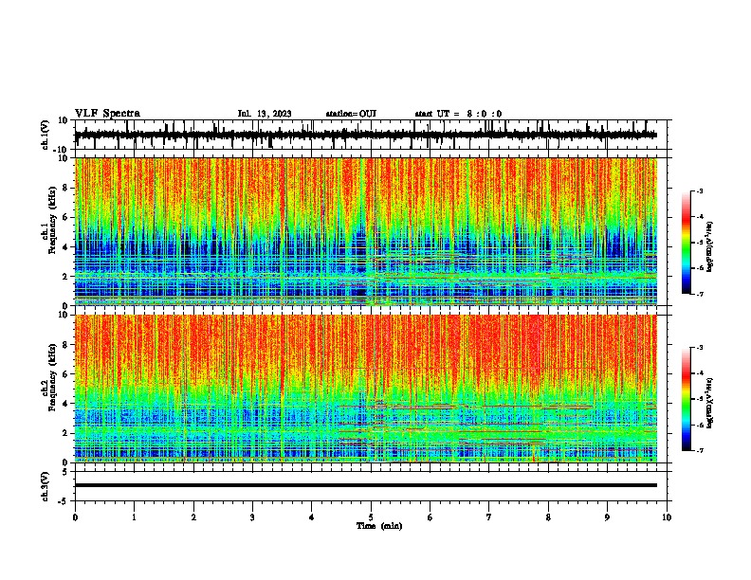Viewport: 751px width, 580px height.
Task: Click the ch.1 colorbar 'log(PSD)(V²/Hz)' label
Action: pos(710,246)
